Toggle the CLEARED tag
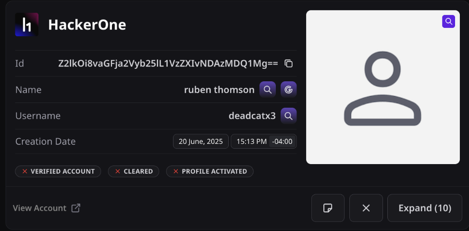The width and height of the screenshot is (469, 231). pos(134,171)
